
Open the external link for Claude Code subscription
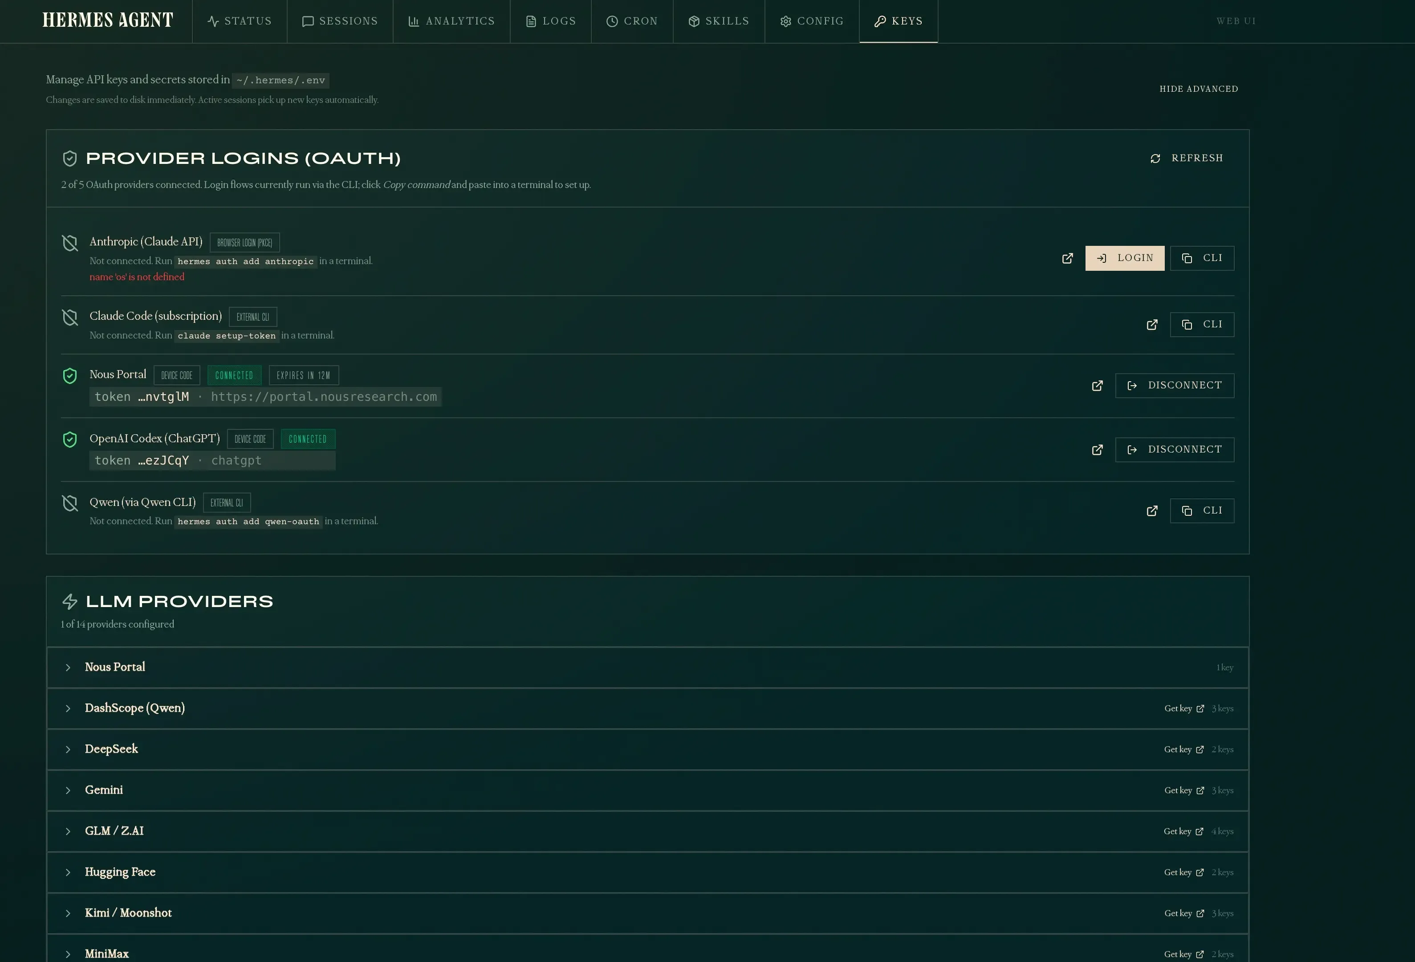pos(1151,324)
